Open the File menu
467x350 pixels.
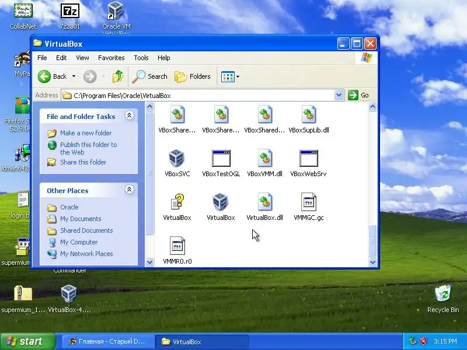(42, 58)
